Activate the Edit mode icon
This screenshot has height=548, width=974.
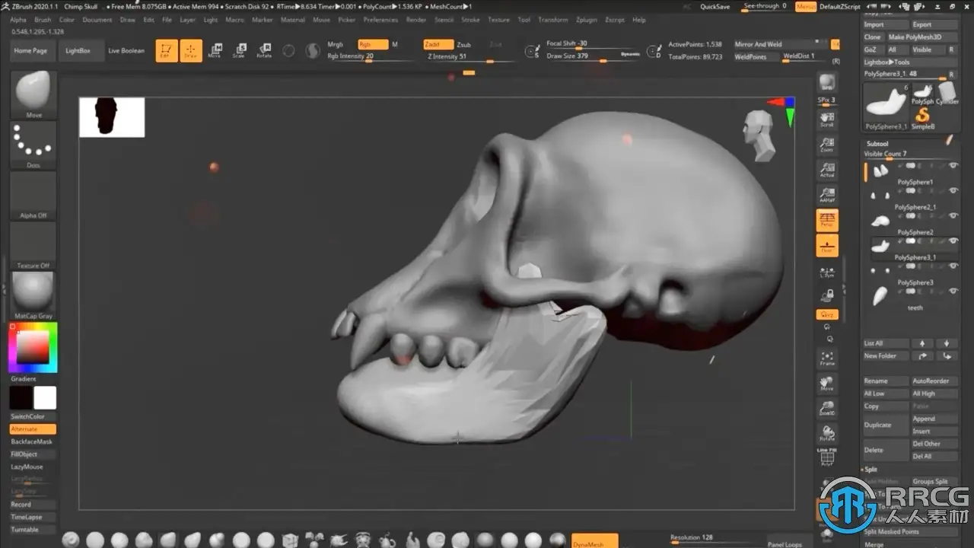166,51
